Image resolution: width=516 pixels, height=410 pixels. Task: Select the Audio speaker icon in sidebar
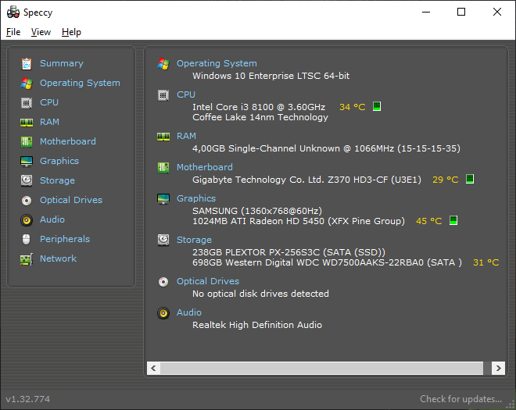(x=27, y=220)
